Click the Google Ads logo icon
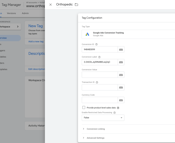 coord(87,34)
